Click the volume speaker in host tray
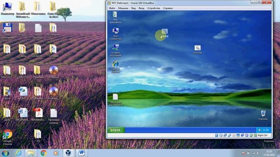 coord(258,153)
